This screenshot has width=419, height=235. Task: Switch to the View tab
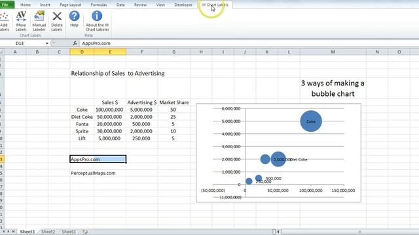click(160, 5)
